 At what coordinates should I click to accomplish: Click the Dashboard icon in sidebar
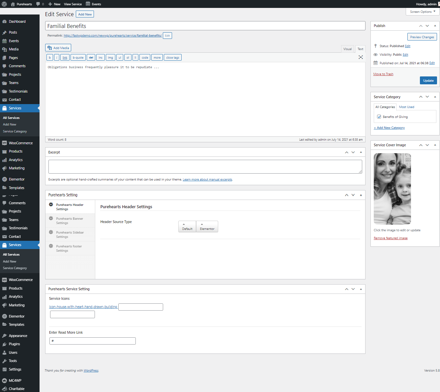click(x=4, y=21)
